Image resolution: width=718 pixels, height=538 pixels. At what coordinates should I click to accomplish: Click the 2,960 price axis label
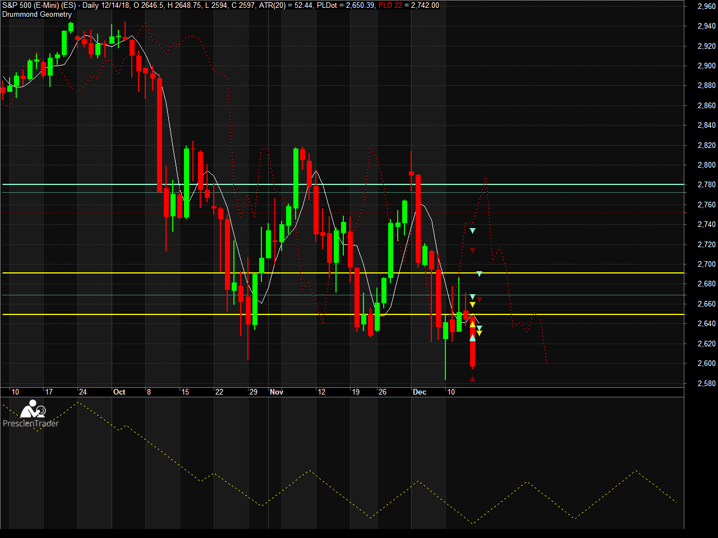706,6
